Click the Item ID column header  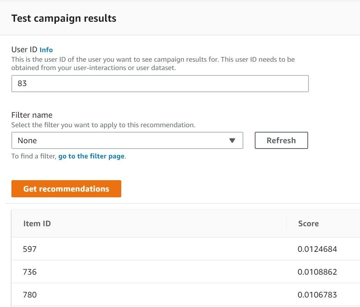click(x=37, y=224)
